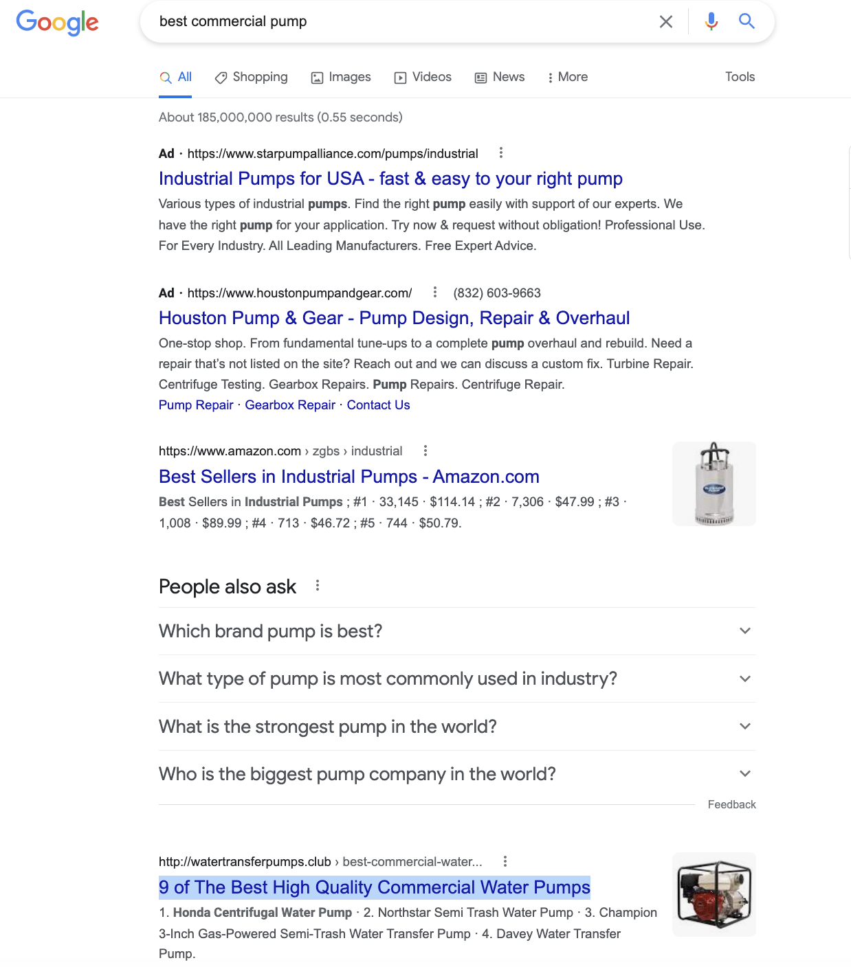Click the blue magnifier search icon
The image size is (851, 967).
coord(747,21)
